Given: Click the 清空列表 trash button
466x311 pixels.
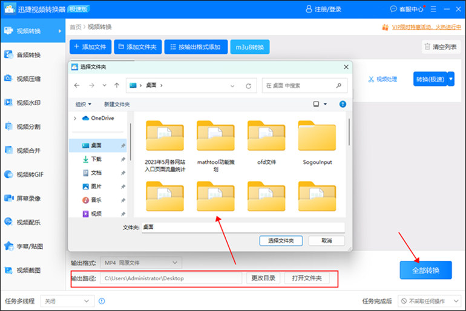Looking at the screenshot, I should 441,47.
